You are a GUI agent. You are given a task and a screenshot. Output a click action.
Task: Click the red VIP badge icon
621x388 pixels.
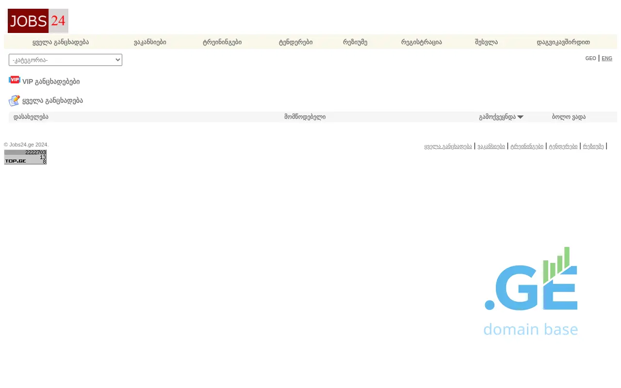coord(14,80)
